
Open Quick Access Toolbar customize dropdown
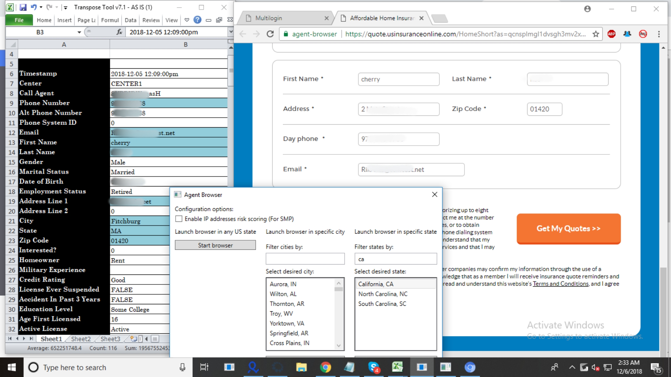[65, 7]
